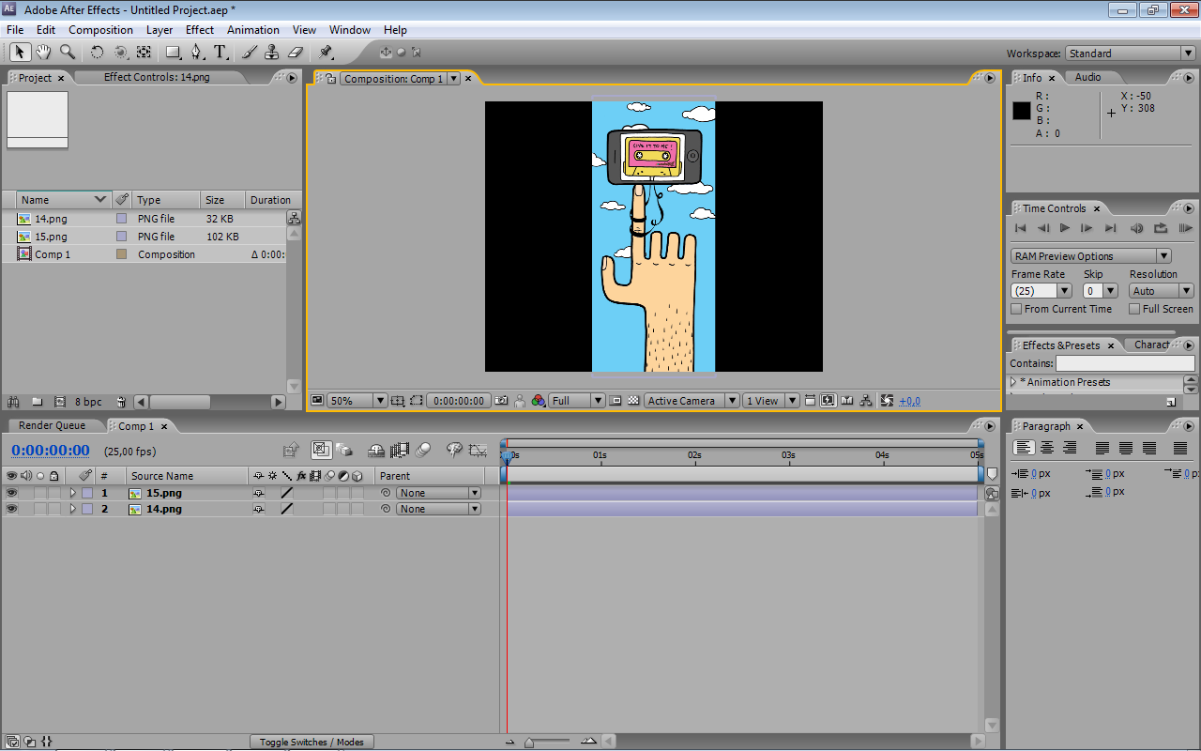Play the preview in Time Controls
The image size is (1201, 751).
[x=1065, y=228]
